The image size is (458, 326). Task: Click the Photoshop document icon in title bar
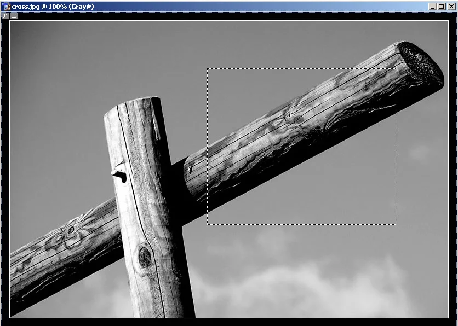7,7
